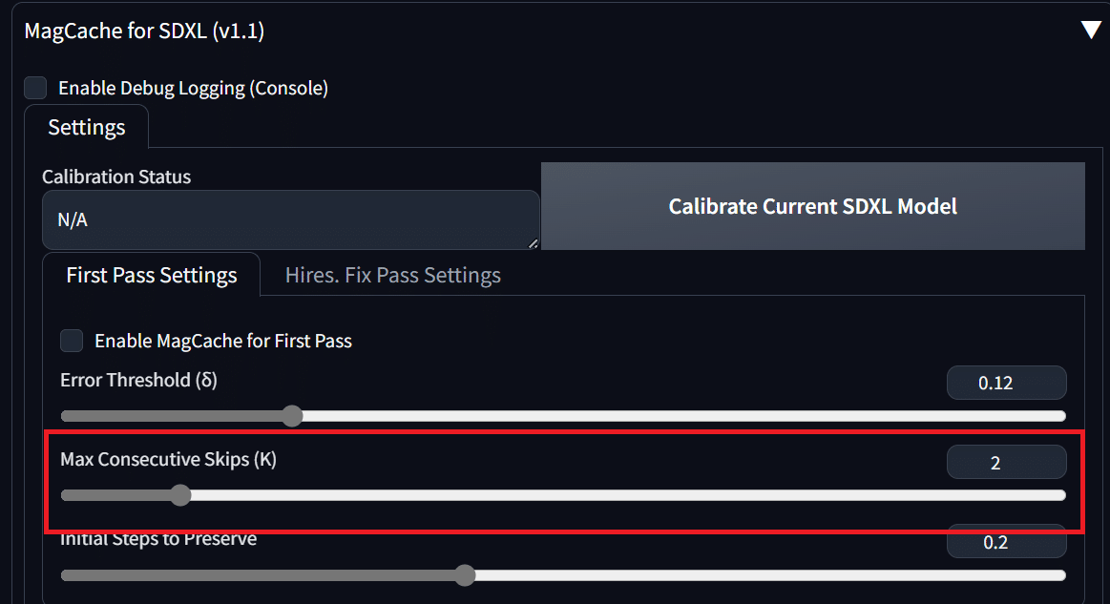The height and width of the screenshot is (604, 1110).
Task: Click the Calibration Status box resize handle
Action: pos(533,243)
